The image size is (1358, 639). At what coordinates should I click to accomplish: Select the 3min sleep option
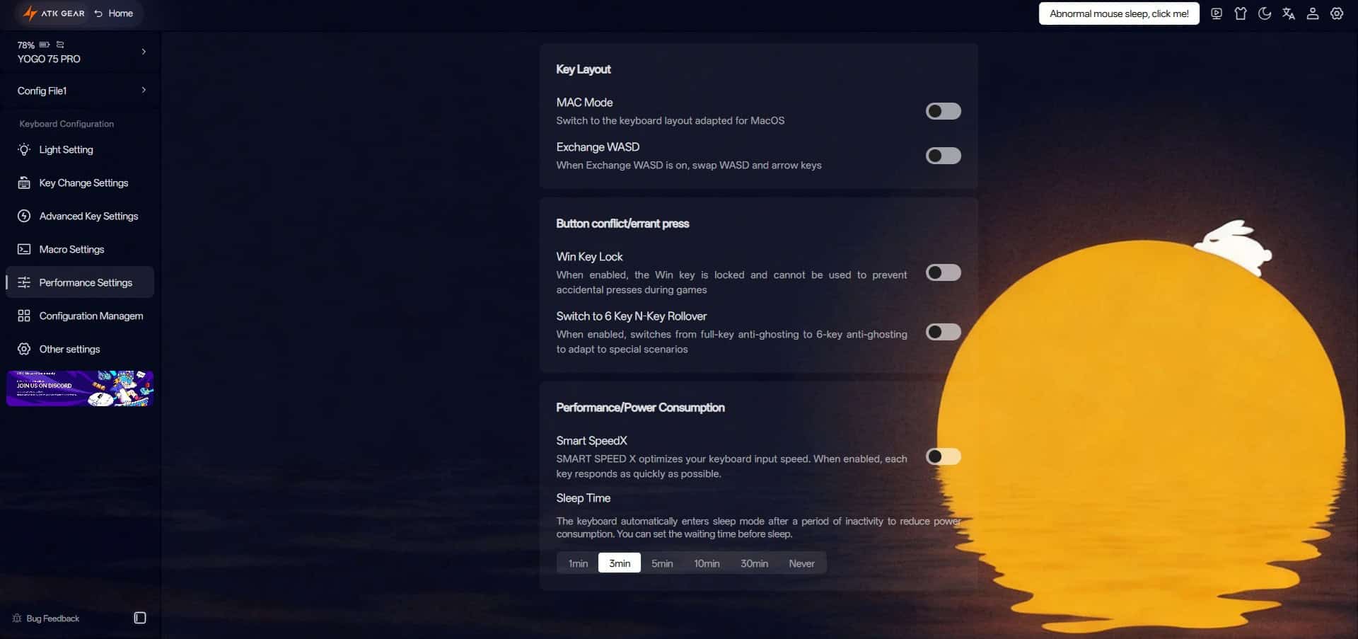coord(620,563)
